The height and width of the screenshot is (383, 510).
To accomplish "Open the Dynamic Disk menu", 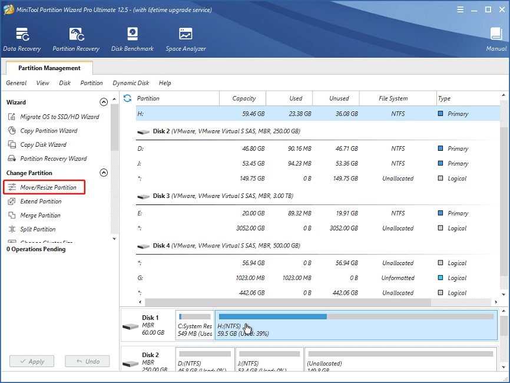I will coord(131,83).
